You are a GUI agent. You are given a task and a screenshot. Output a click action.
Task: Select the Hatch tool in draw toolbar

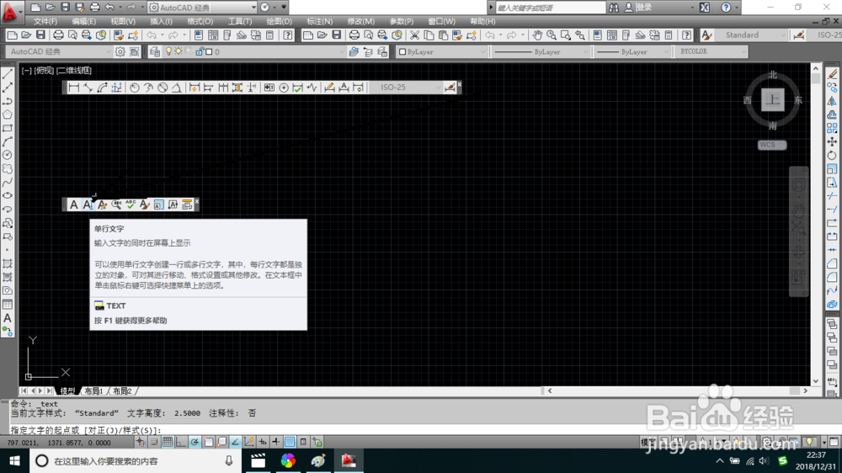coord(8,263)
